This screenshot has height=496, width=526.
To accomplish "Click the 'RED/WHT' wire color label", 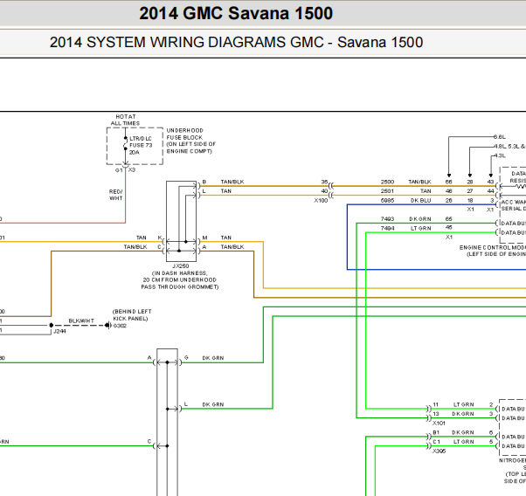I will pos(115,195).
